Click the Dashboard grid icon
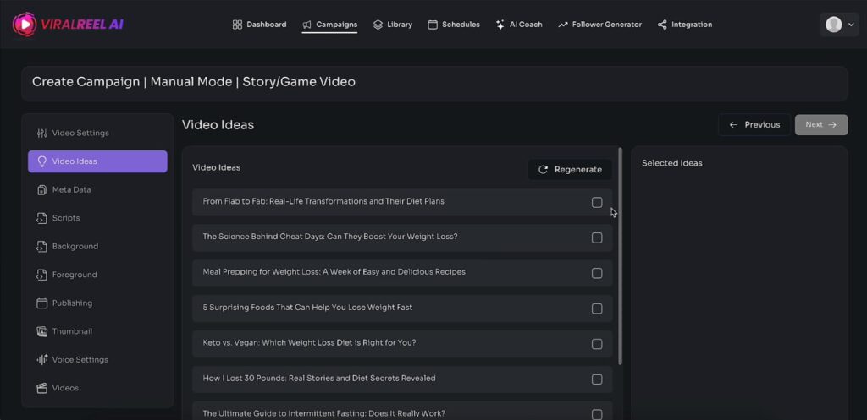This screenshot has height=420, width=867. [x=237, y=25]
